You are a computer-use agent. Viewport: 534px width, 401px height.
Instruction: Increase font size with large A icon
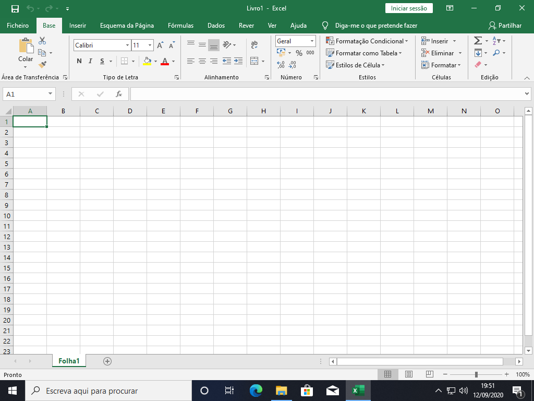160,45
